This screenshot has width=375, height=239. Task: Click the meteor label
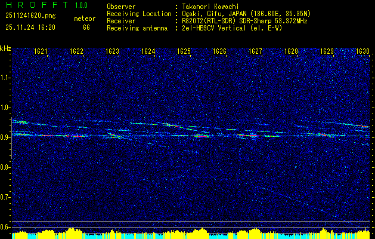tap(85, 19)
